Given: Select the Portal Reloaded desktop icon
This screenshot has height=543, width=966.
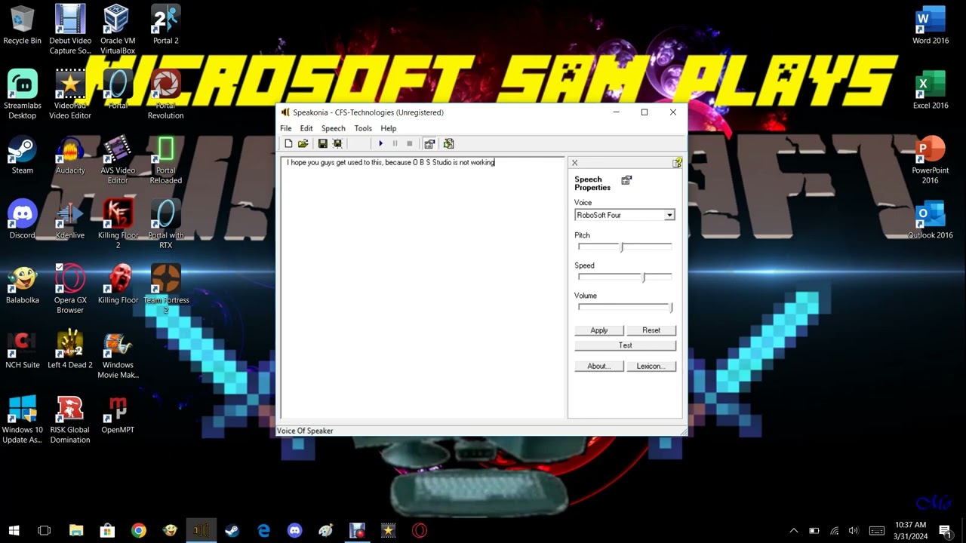Looking at the screenshot, I should point(166,160).
